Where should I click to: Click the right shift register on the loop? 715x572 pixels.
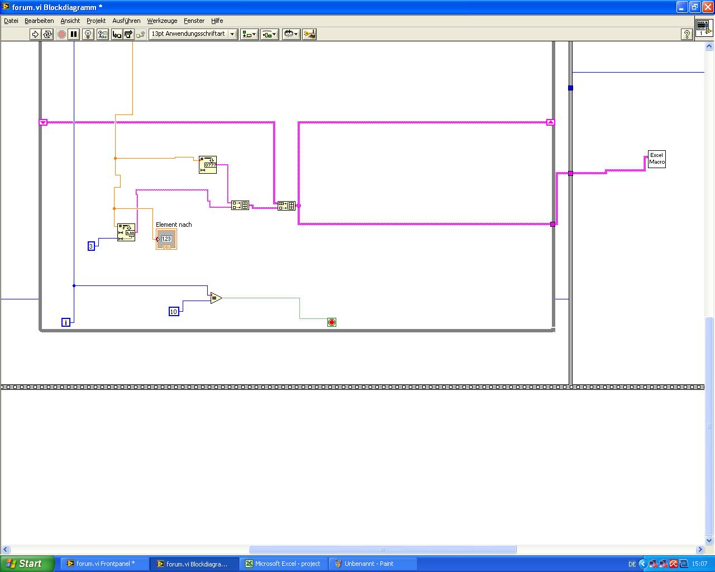click(551, 122)
